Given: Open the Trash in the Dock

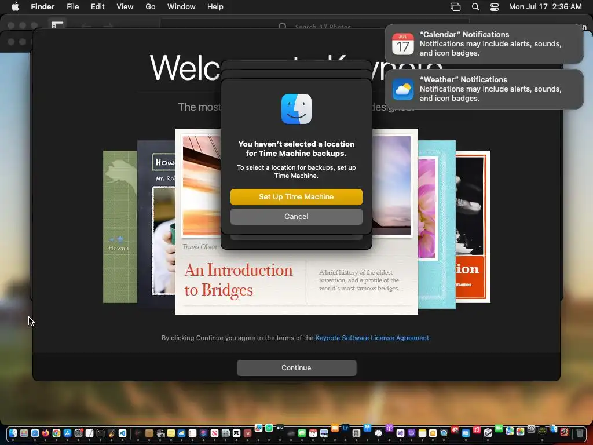Looking at the screenshot, I should click(x=580, y=433).
